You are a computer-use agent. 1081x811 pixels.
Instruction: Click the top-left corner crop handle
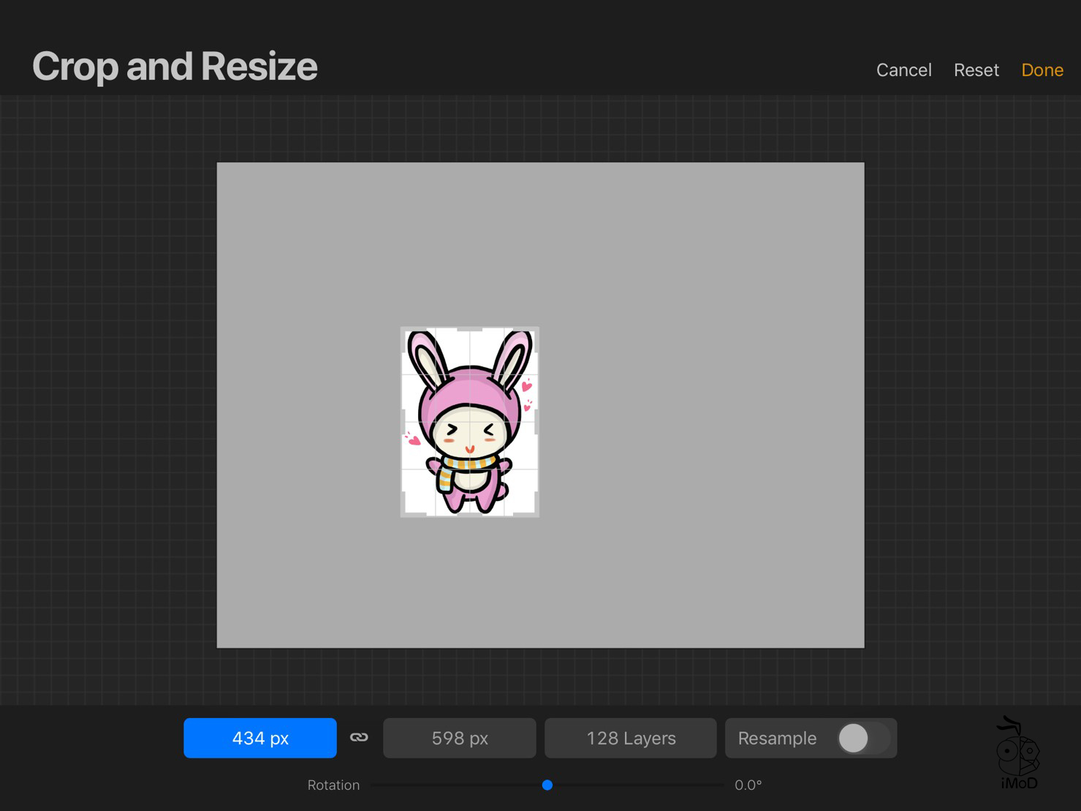tap(403, 329)
